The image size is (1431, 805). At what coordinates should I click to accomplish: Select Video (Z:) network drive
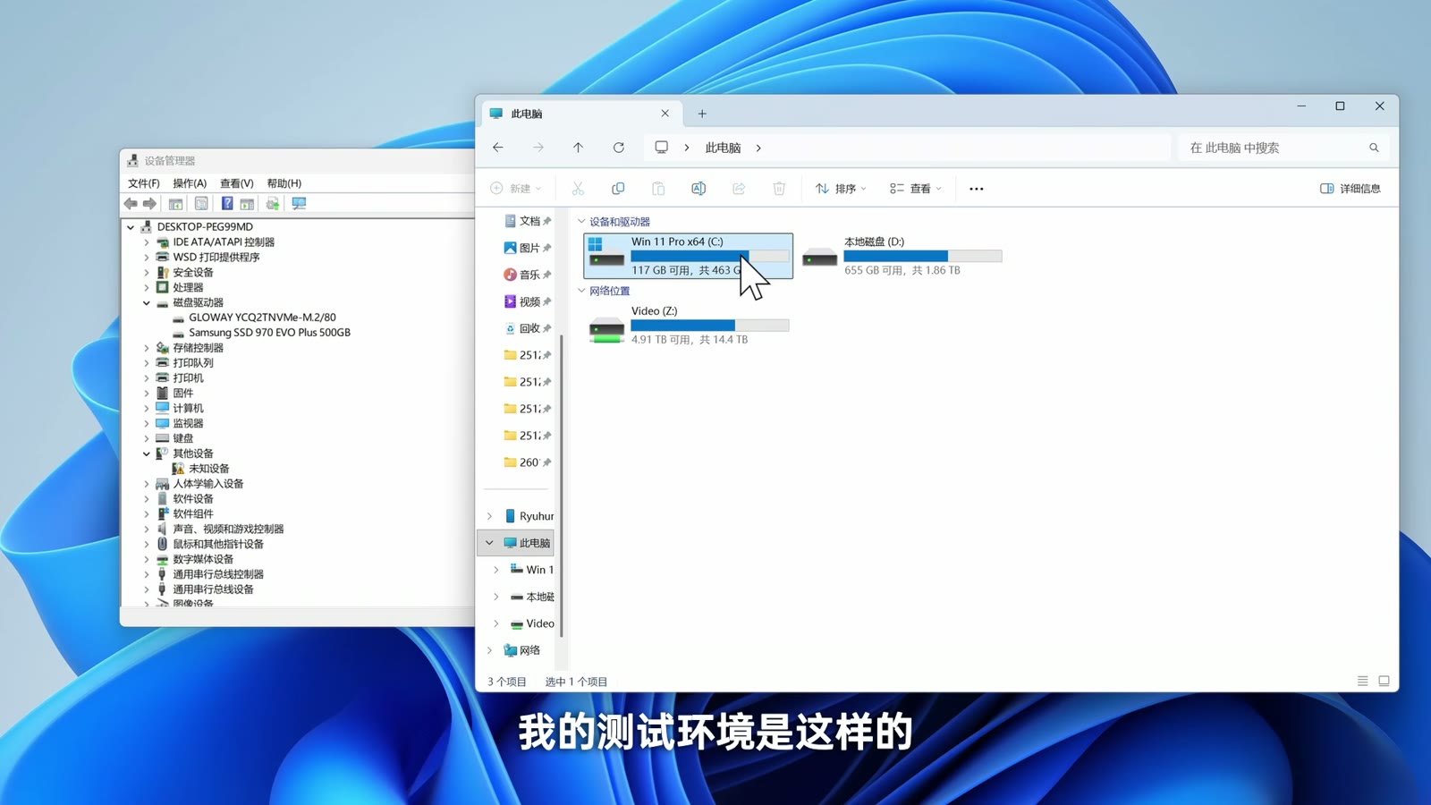(x=688, y=326)
